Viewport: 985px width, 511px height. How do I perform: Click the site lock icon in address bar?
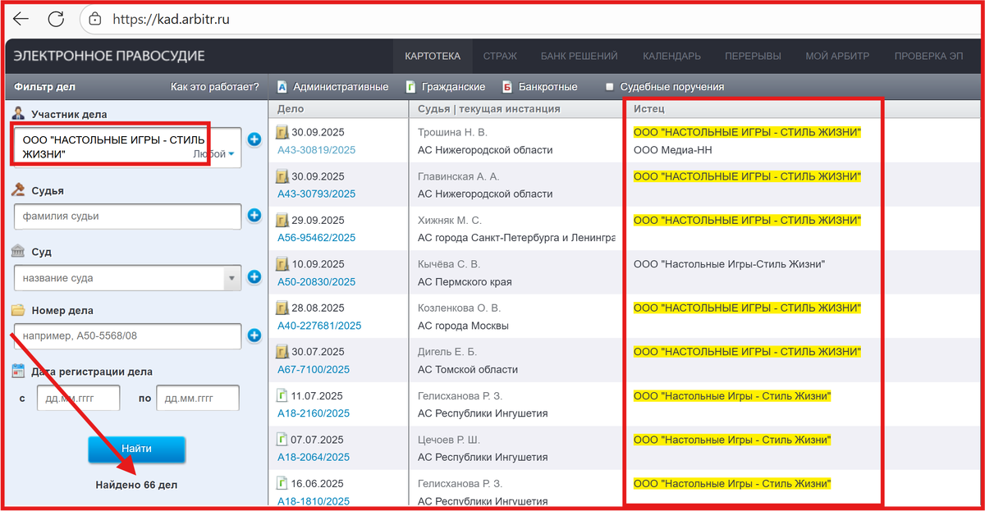click(95, 19)
